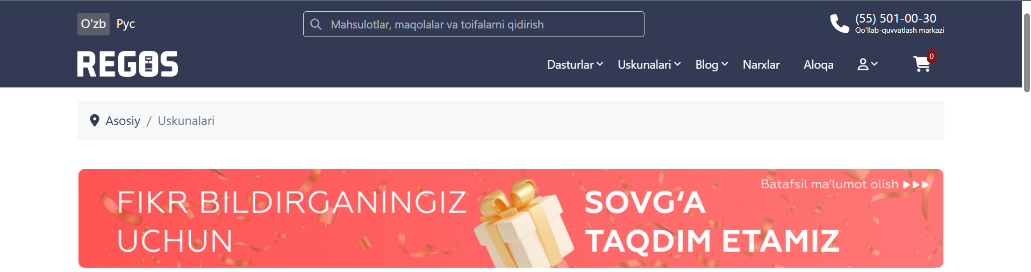
Task: Click Batafsil ma'lumot olish link
Action: 845,184
